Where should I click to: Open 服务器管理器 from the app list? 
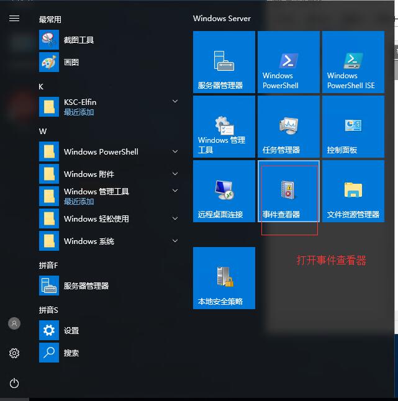point(74,286)
